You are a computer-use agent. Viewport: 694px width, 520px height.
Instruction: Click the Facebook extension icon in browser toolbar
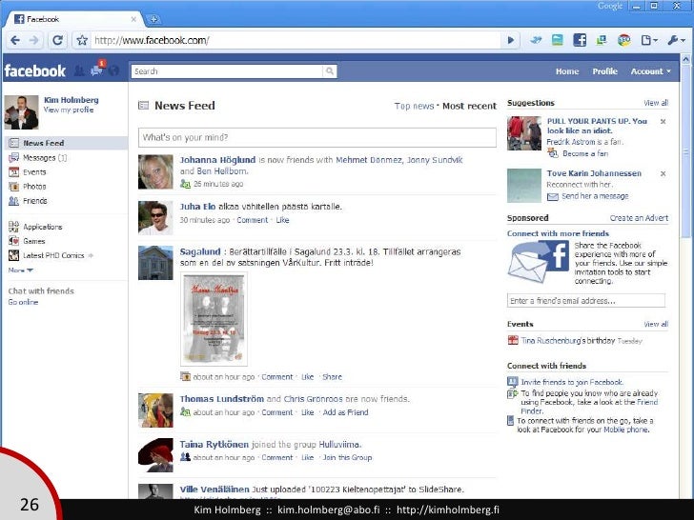[x=580, y=40]
